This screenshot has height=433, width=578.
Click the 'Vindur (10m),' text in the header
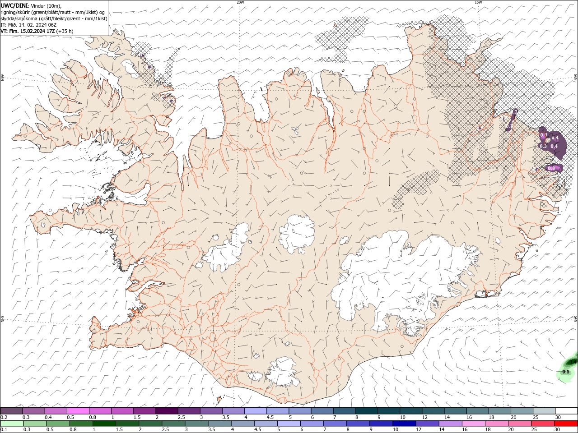pyautogui.click(x=46, y=6)
